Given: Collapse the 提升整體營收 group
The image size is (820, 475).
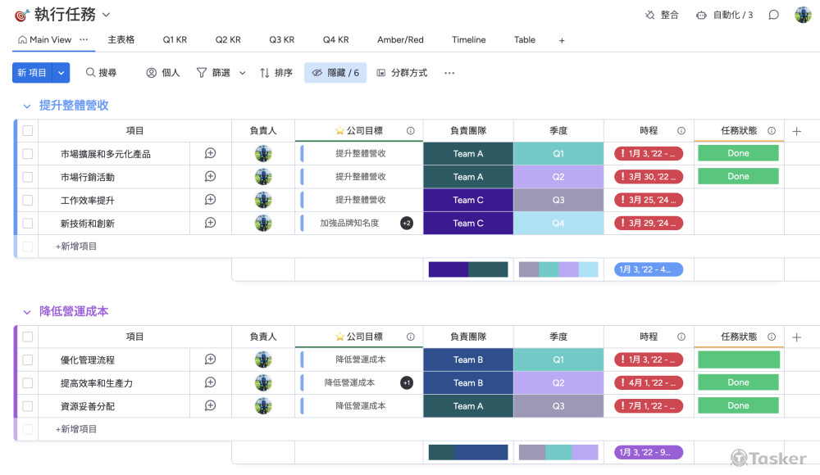Looking at the screenshot, I should [27, 106].
